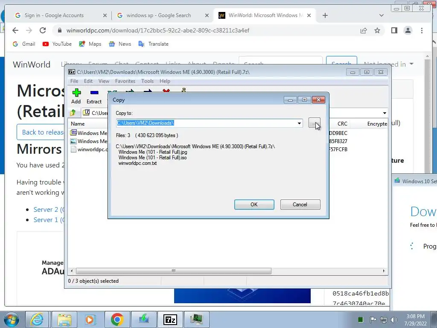This screenshot has width=437, height=328.
Task: Switch to 7-Zip via taskbar icon
Action: click(x=170, y=319)
